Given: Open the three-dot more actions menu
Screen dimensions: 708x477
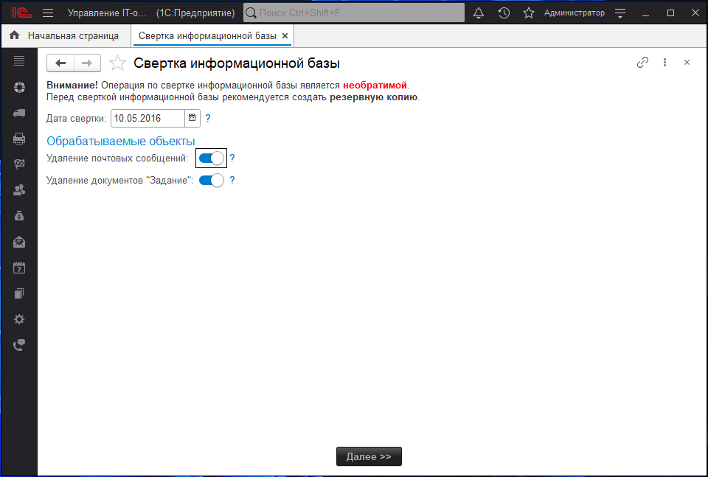Looking at the screenshot, I should point(664,63).
